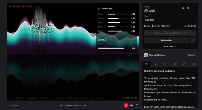Screen dimensions: 202x110
Task: Open the options button beside Make offer
Action: point(193,40)
